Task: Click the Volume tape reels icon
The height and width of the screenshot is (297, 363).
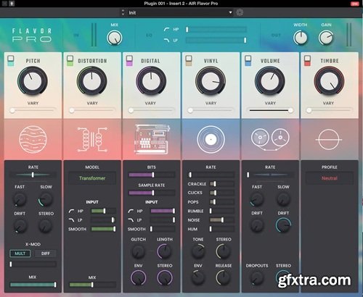Action: tap(270, 139)
